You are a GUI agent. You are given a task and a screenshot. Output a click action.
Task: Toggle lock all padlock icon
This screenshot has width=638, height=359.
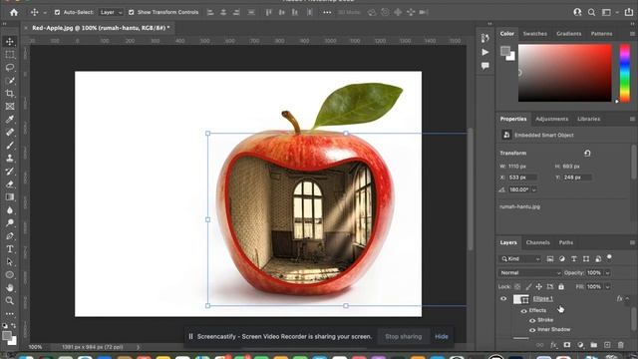[561, 286]
